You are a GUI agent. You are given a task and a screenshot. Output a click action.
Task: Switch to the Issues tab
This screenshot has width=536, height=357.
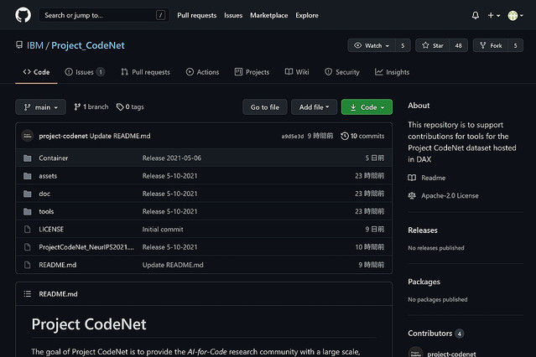pos(84,72)
